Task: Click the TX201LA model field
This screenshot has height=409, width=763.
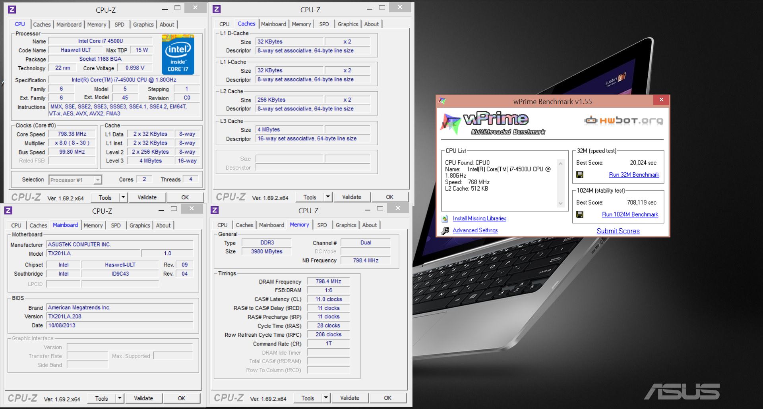Action: (x=93, y=253)
